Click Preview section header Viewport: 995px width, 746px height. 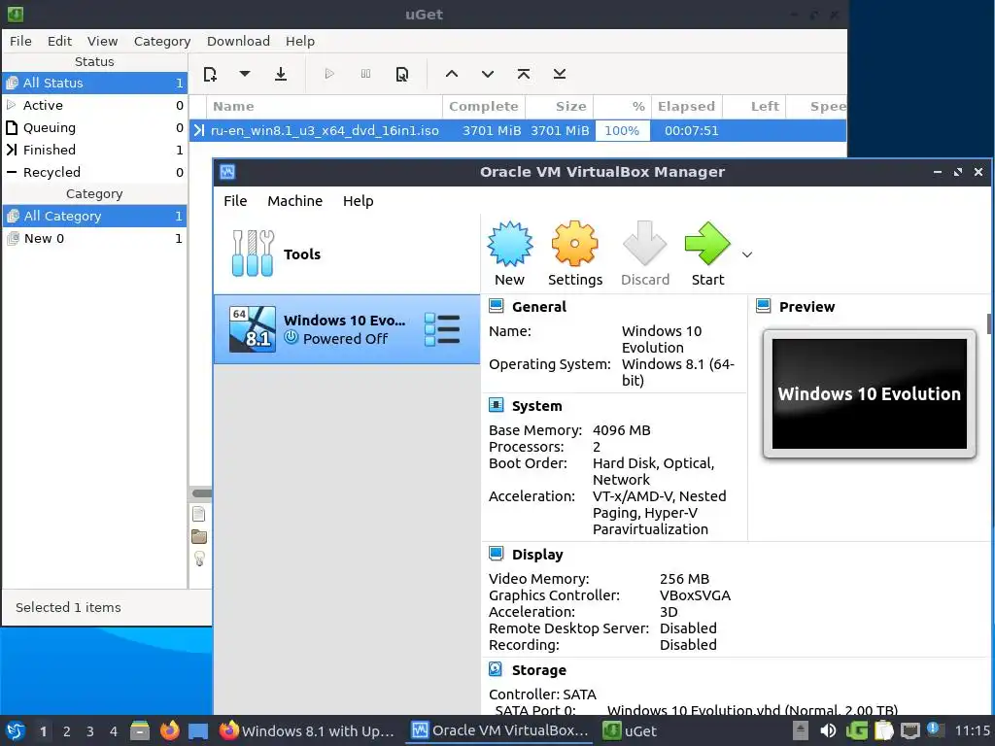click(x=806, y=307)
